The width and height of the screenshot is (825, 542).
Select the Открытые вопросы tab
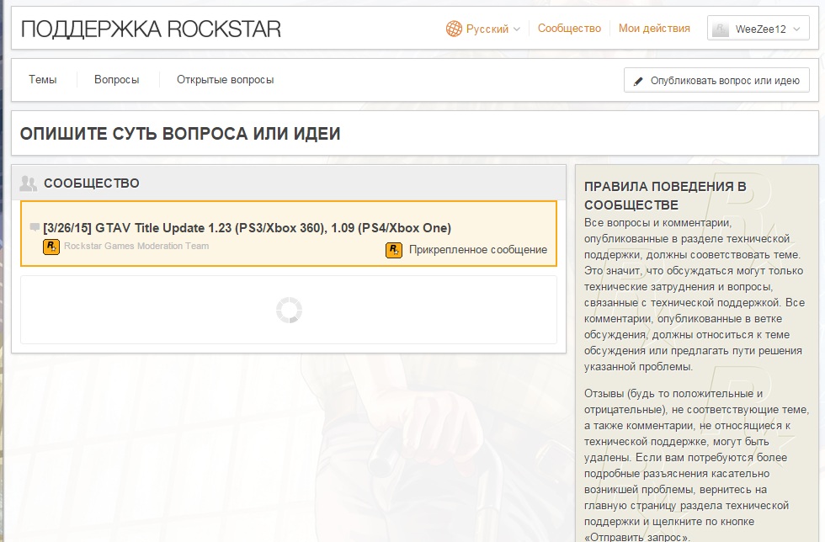coord(225,80)
